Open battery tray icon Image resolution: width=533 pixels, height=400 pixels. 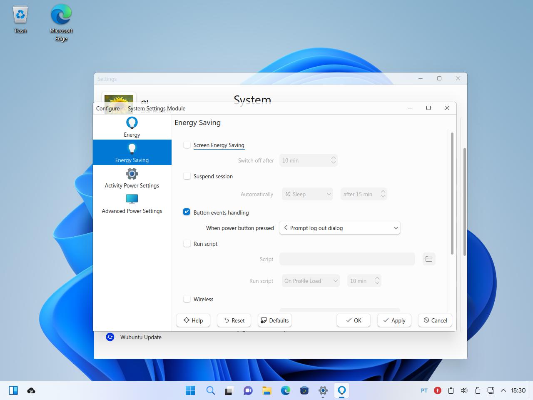[478, 390]
